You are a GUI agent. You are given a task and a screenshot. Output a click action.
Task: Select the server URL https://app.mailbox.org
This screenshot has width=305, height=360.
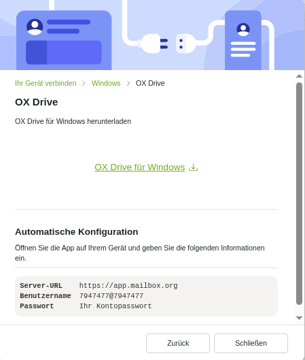tap(128, 286)
